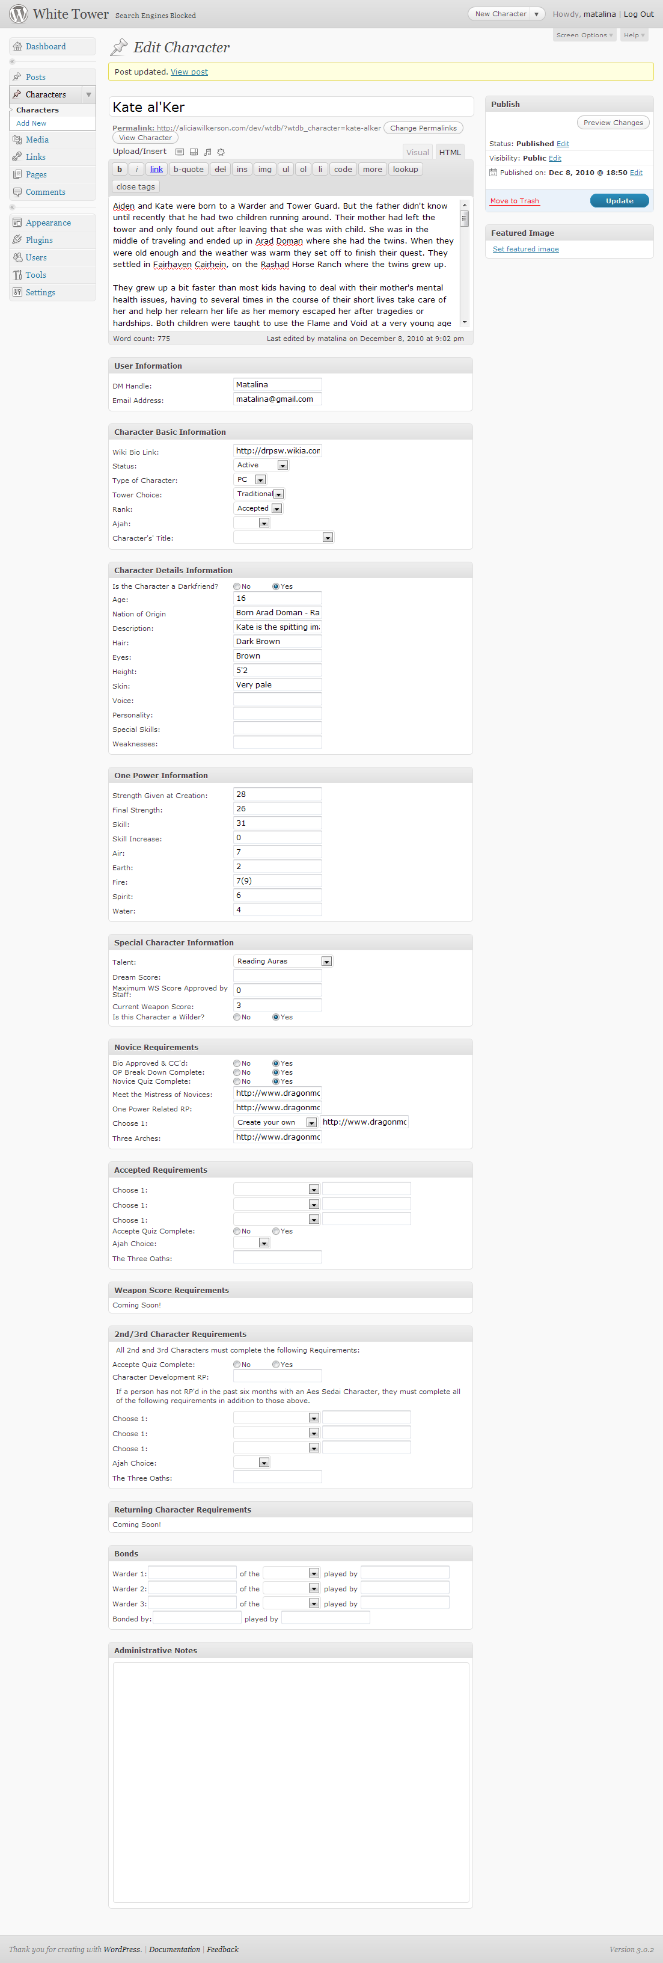The width and height of the screenshot is (663, 1963).
Task: Click the WordPress logo icon
Action: 18,14
